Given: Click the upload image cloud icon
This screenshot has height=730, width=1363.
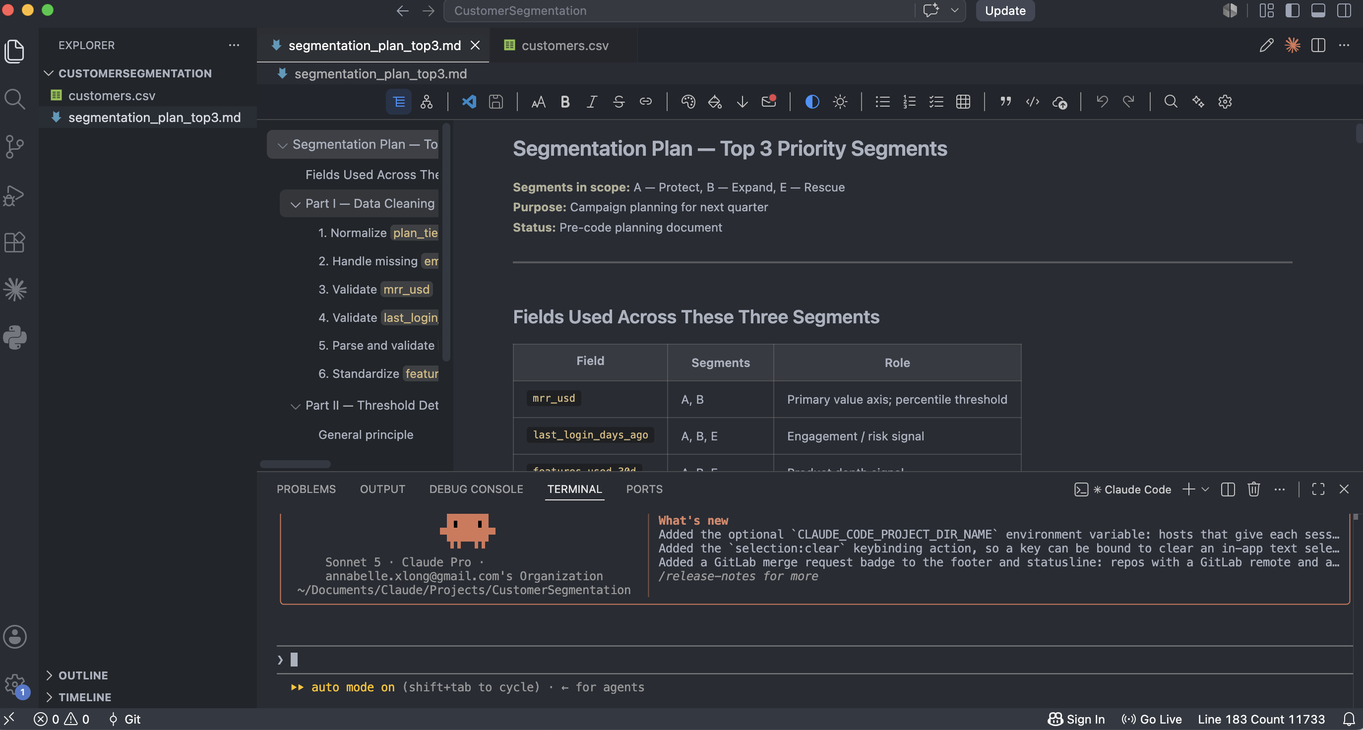Looking at the screenshot, I should pyautogui.click(x=1060, y=102).
